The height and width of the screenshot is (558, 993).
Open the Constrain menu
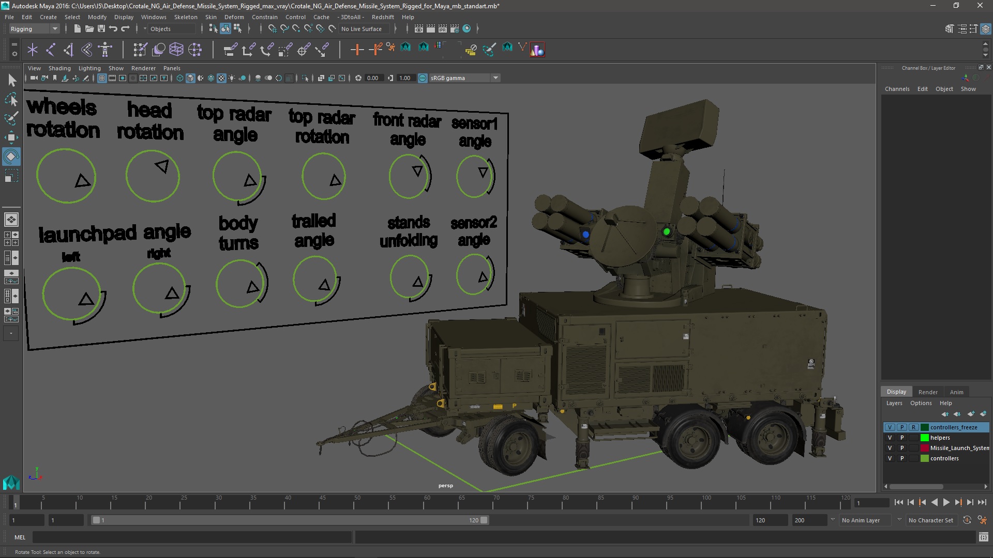pos(264,17)
